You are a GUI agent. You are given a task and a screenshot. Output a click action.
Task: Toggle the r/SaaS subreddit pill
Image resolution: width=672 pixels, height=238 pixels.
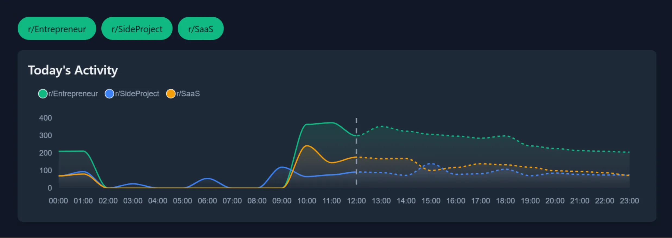tap(200, 29)
